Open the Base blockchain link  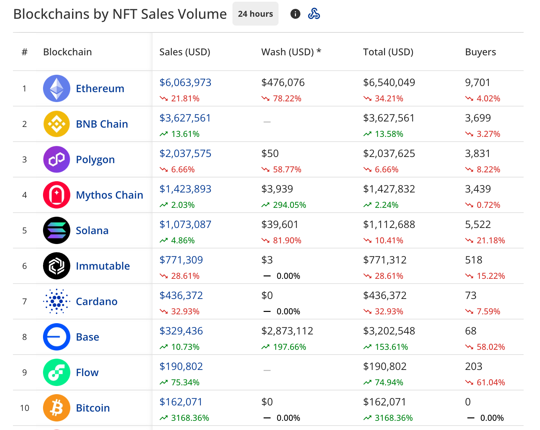click(x=88, y=337)
